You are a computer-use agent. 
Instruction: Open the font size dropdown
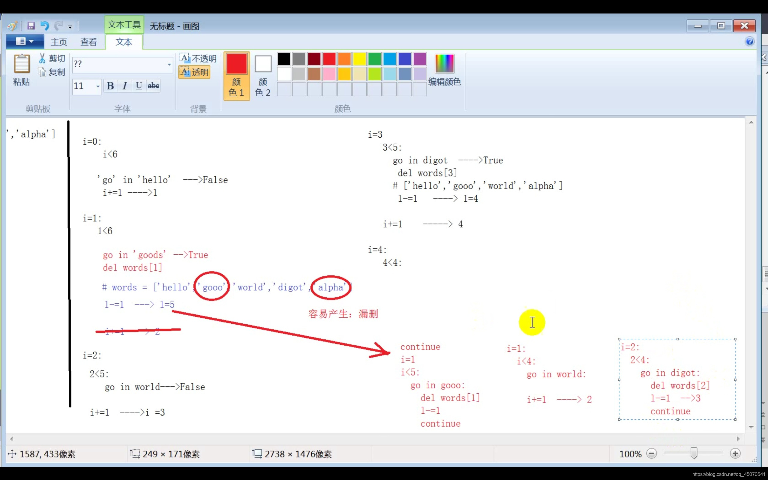(98, 86)
